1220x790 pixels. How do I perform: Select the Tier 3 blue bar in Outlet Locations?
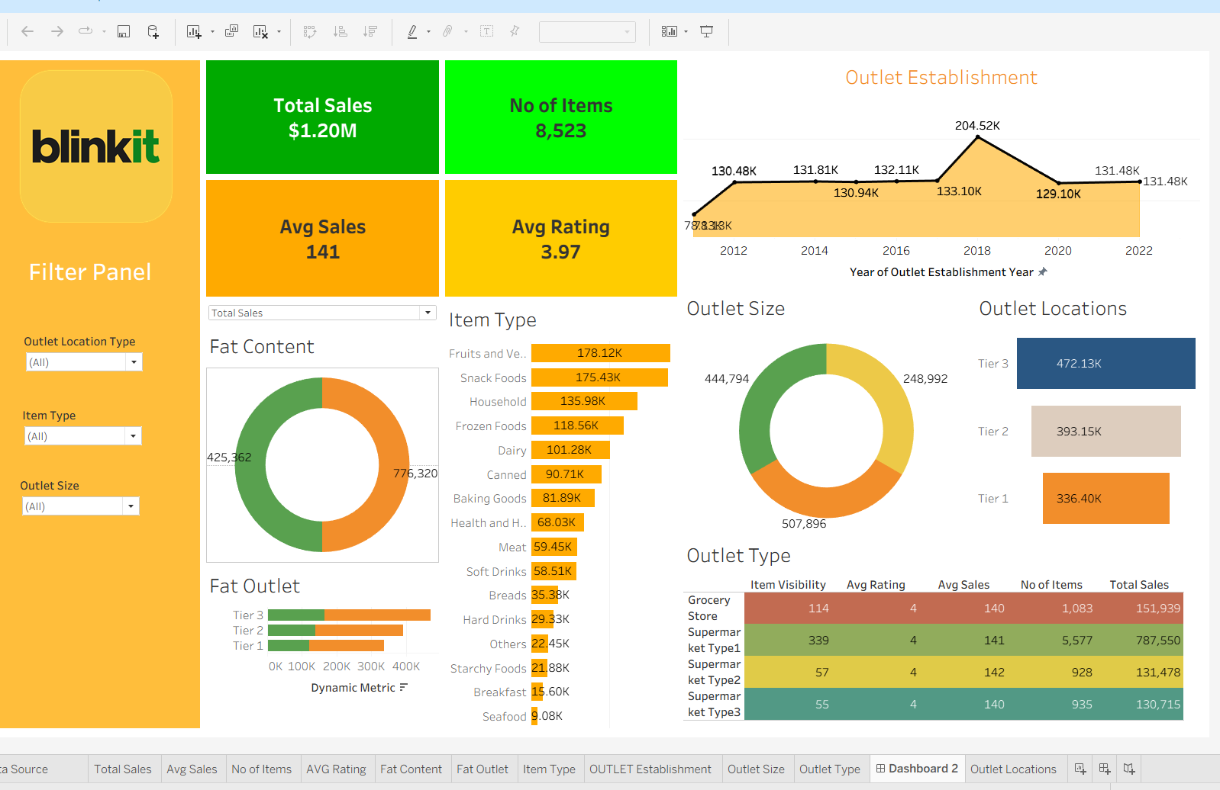[1106, 363]
